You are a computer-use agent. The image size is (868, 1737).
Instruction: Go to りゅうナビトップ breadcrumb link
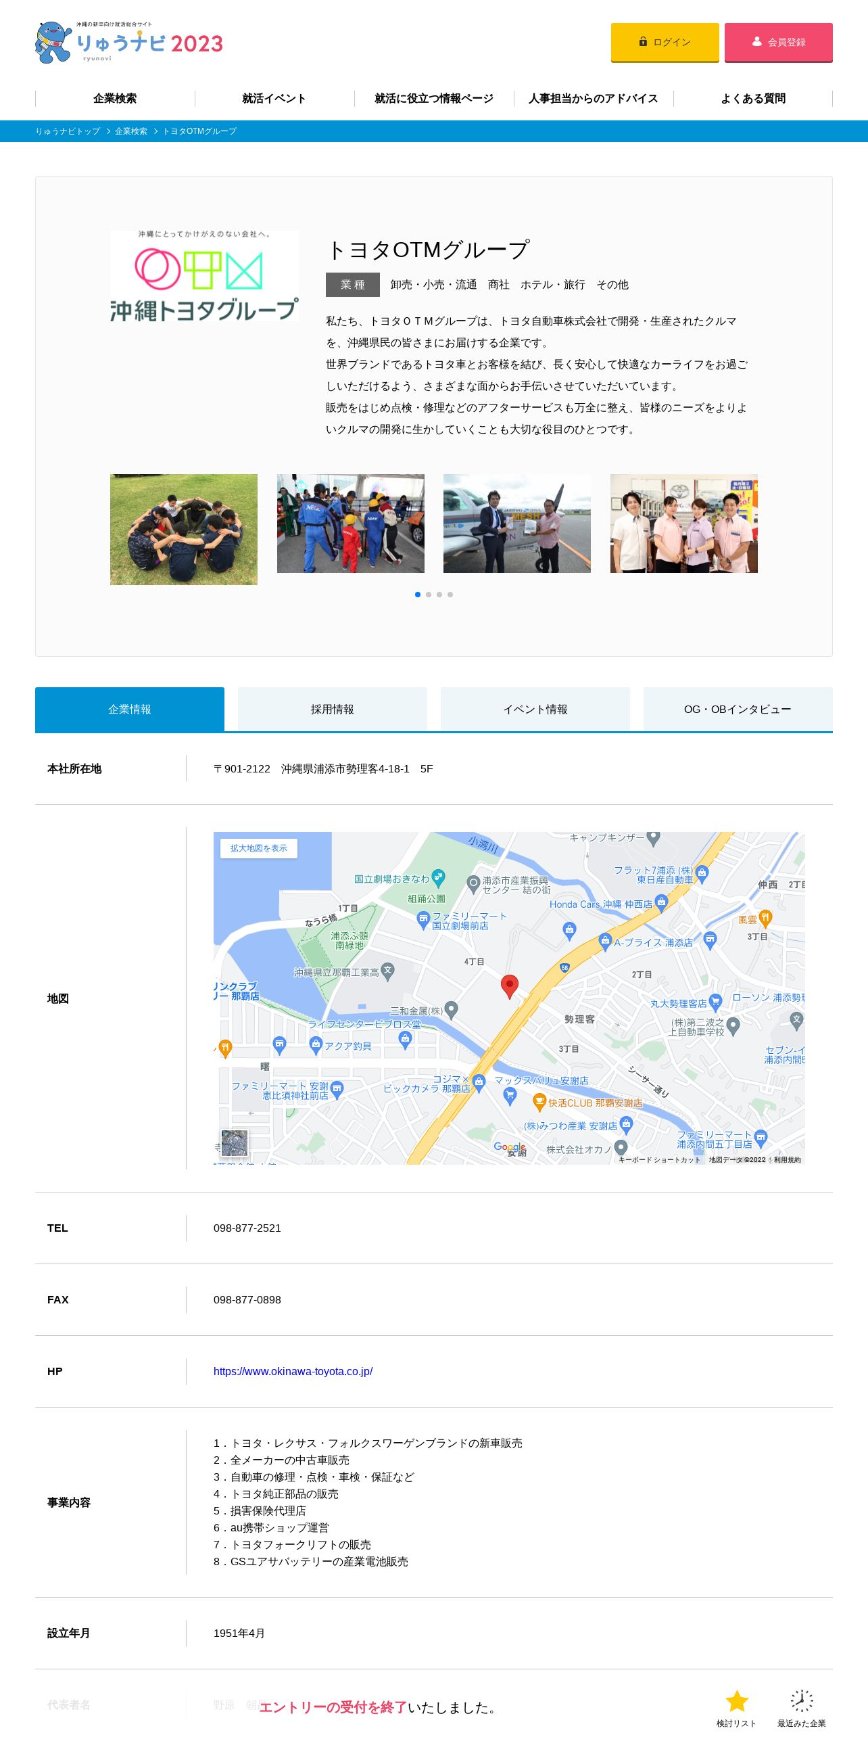(x=68, y=131)
